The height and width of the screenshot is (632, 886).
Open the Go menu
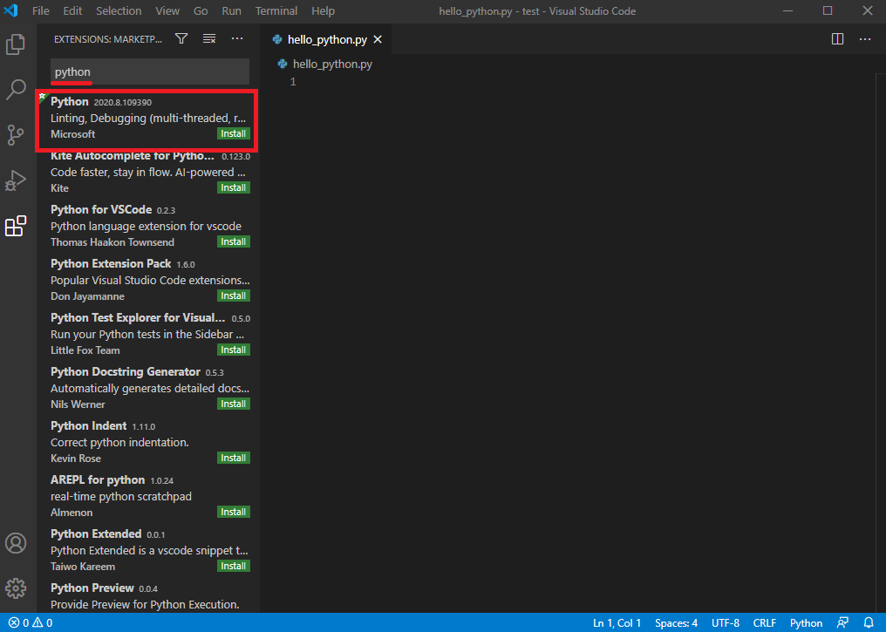[201, 10]
